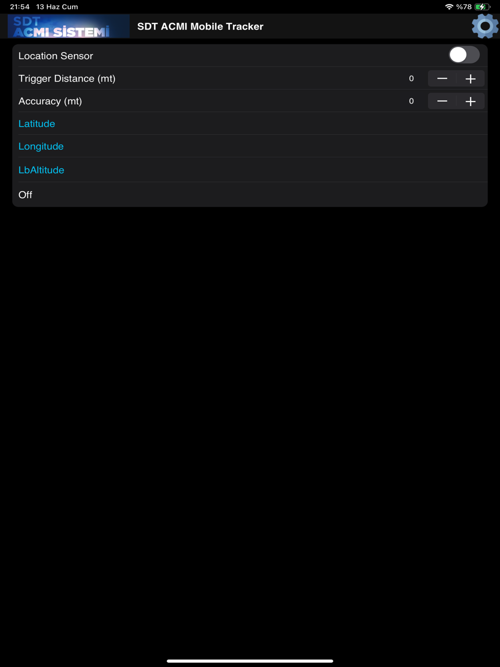Image resolution: width=500 pixels, height=667 pixels.
Task: Increase Trigger Distance with plus button
Action: 470,79
